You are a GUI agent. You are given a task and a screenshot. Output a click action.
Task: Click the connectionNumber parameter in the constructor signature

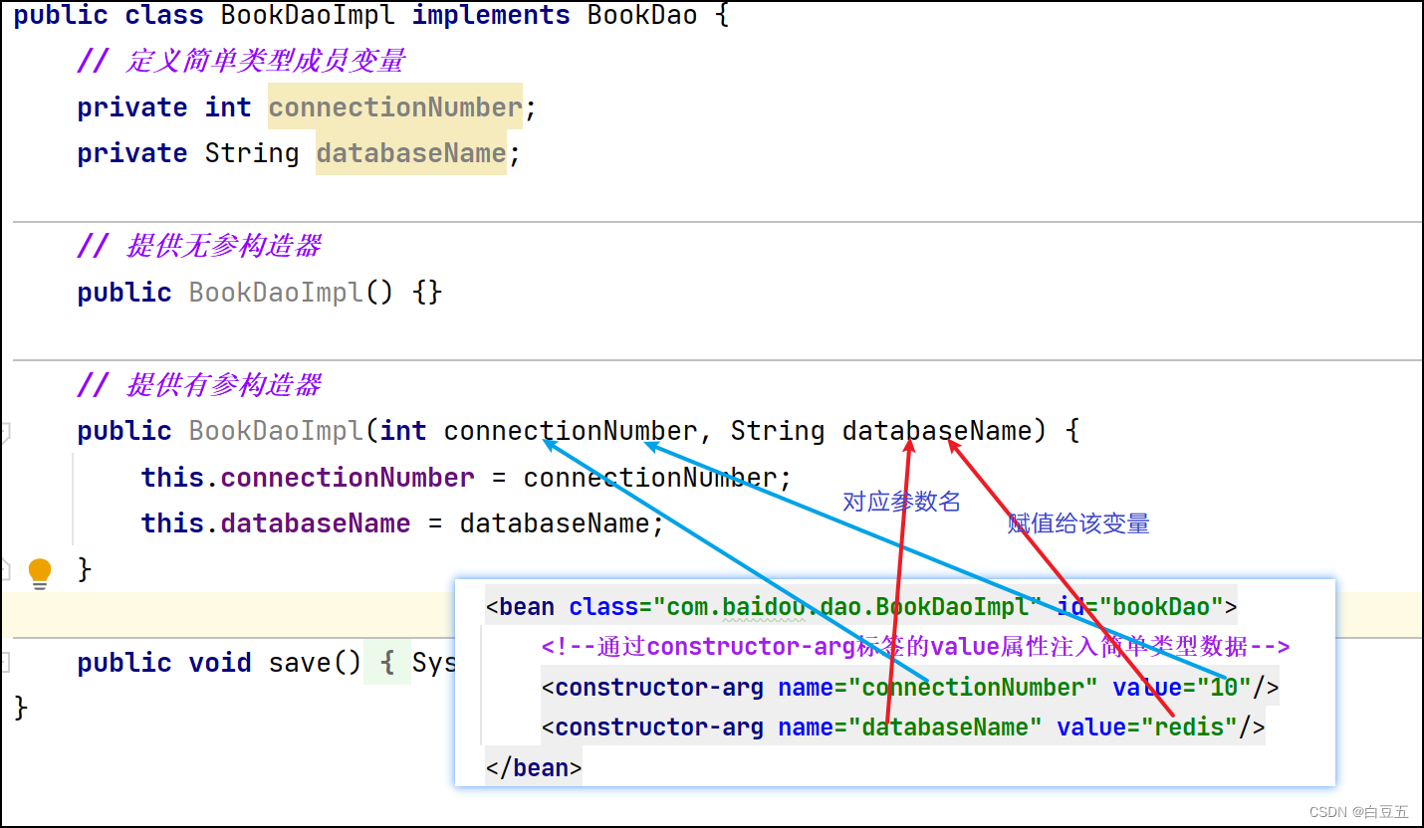click(x=571, y=431)
